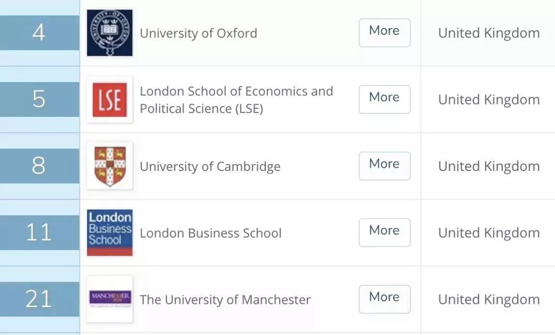Open More for London Business School
Image resolution: width=555 pixels, height=335 pixels.
tap(384, 232)
